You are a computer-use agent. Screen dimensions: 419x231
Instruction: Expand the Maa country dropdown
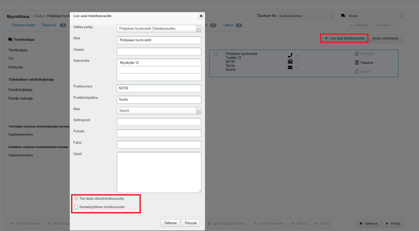[x=159, y=111]
